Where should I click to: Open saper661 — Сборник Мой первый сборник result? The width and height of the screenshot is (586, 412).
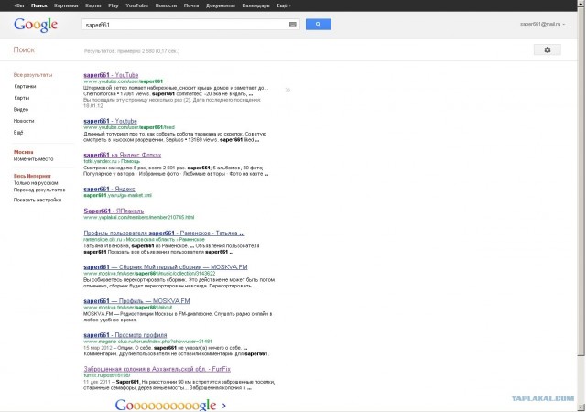(166, 267)
